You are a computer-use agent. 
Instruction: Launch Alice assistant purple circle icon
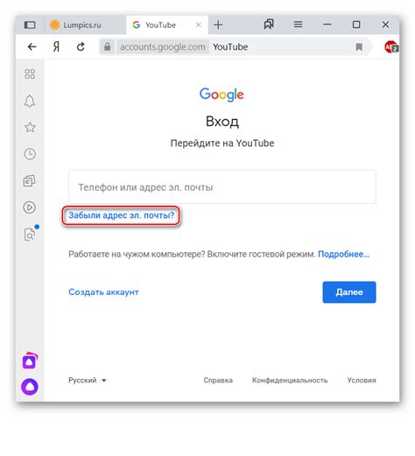(30, 387)
